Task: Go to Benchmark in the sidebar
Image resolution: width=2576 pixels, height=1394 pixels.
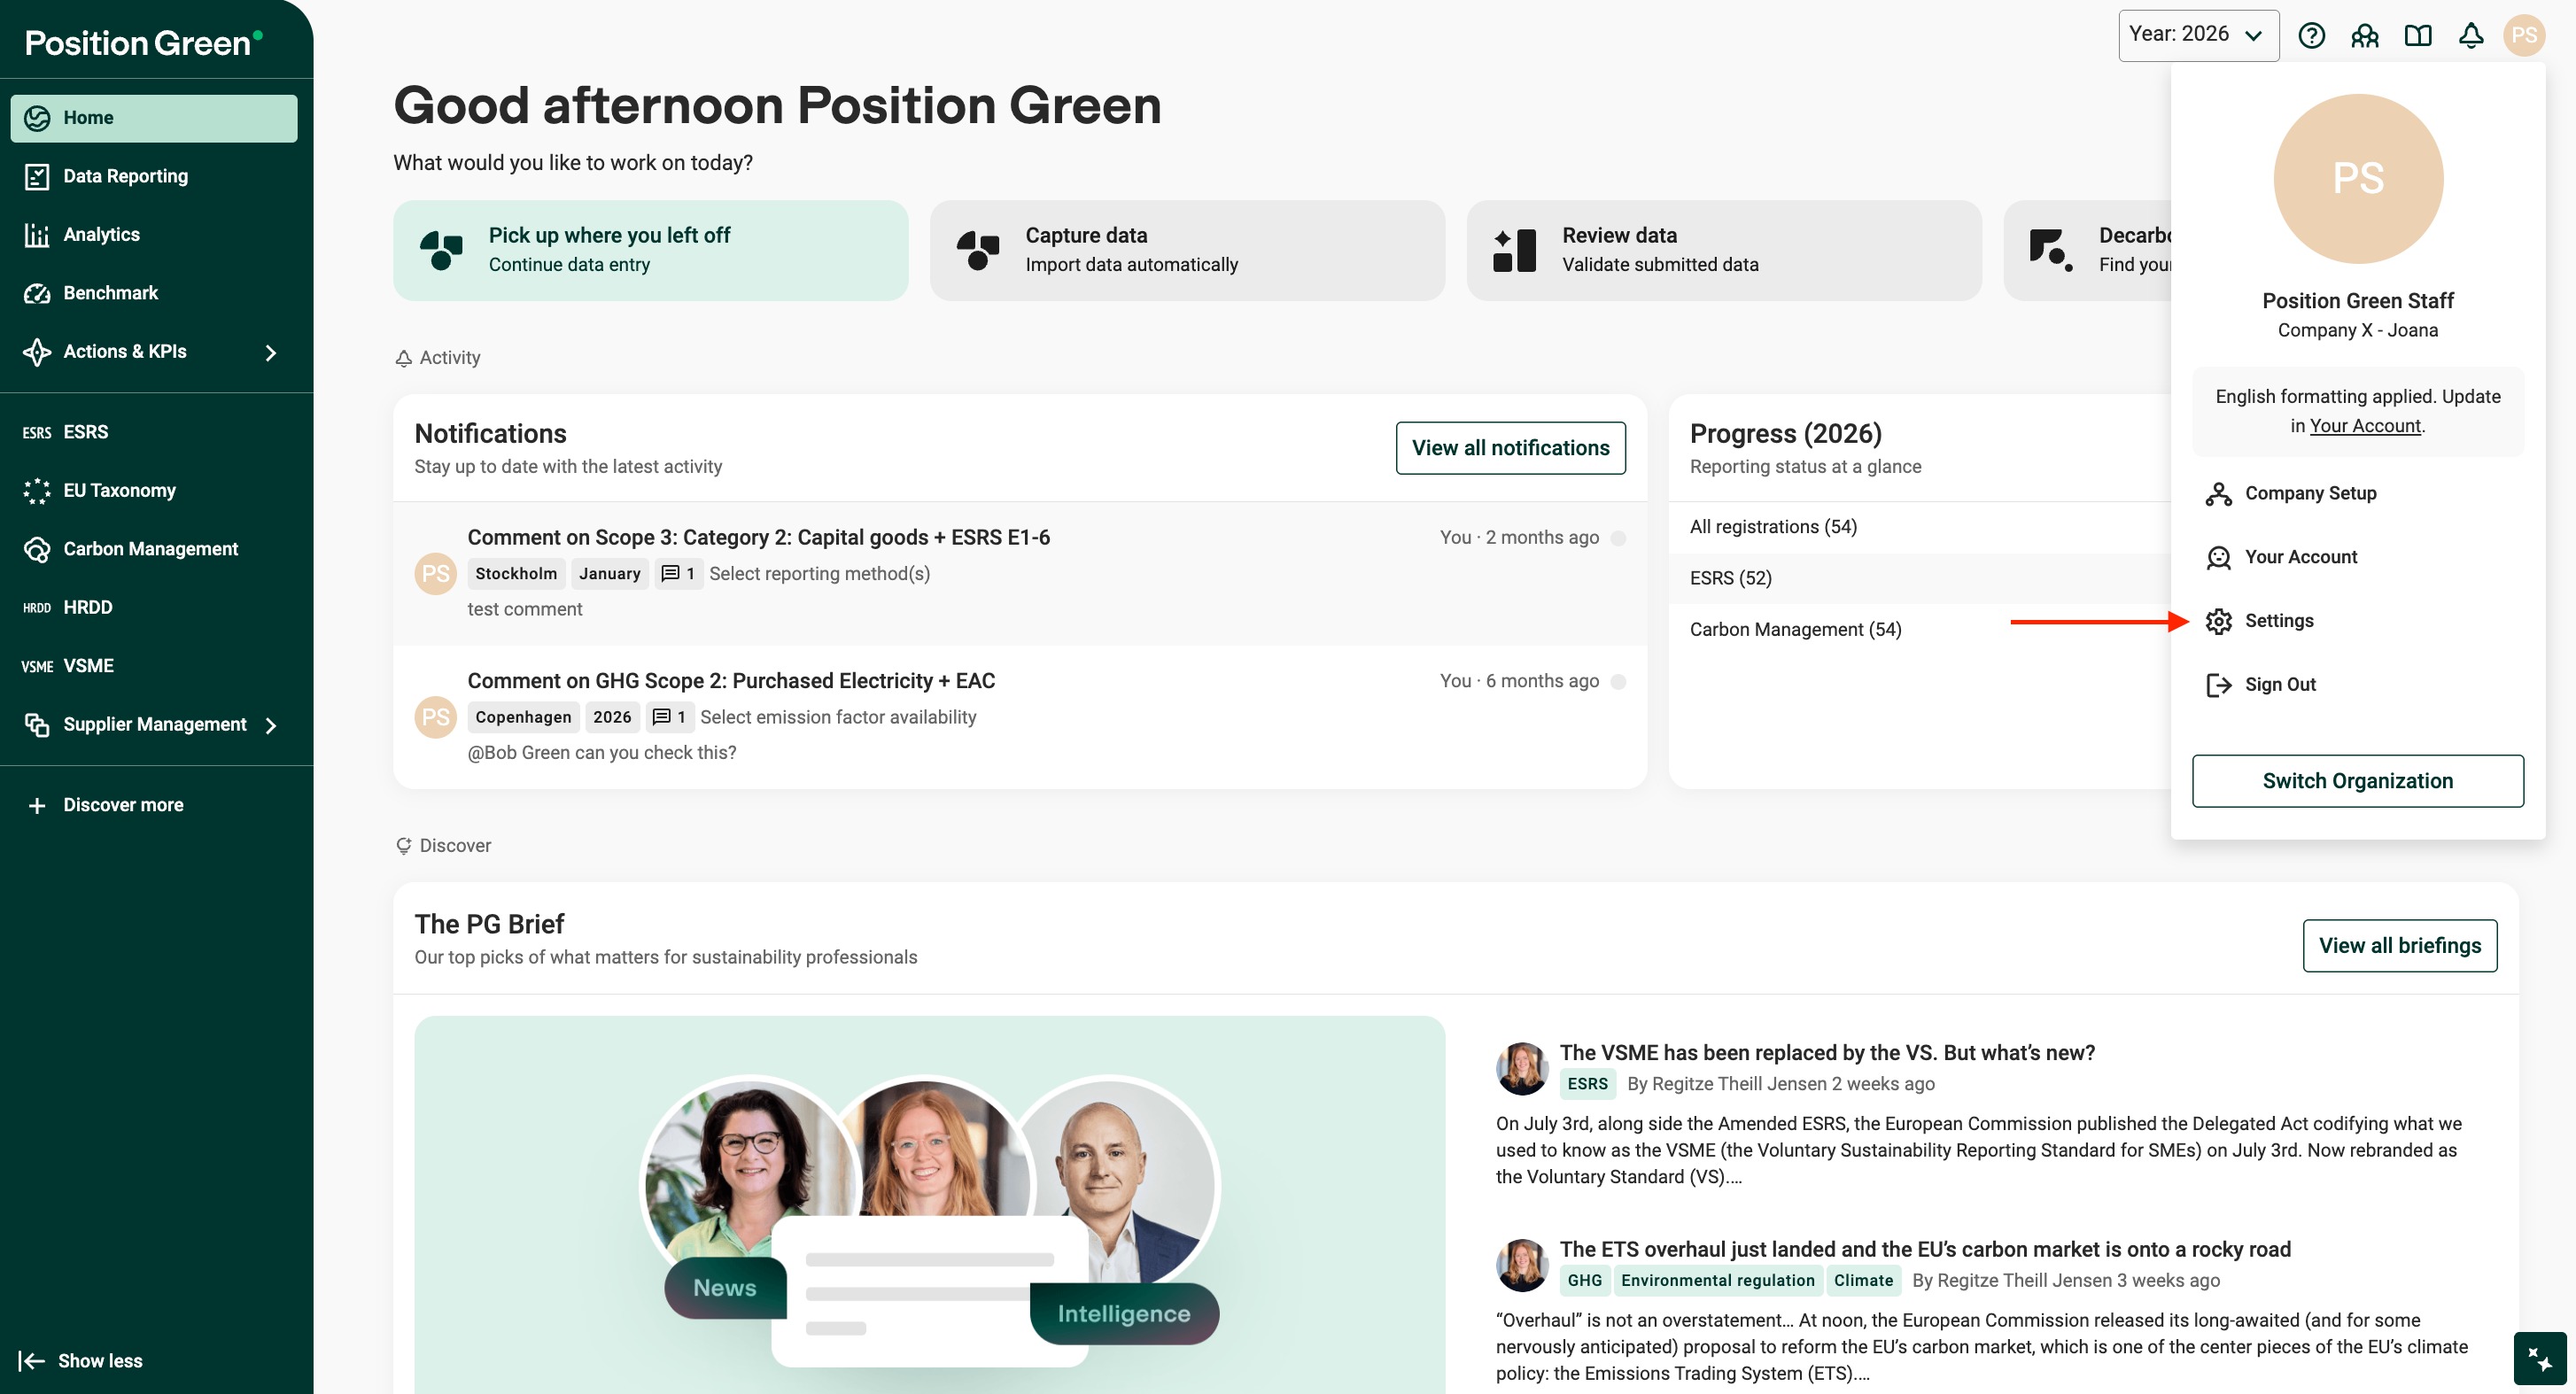Action: point(154,293)
